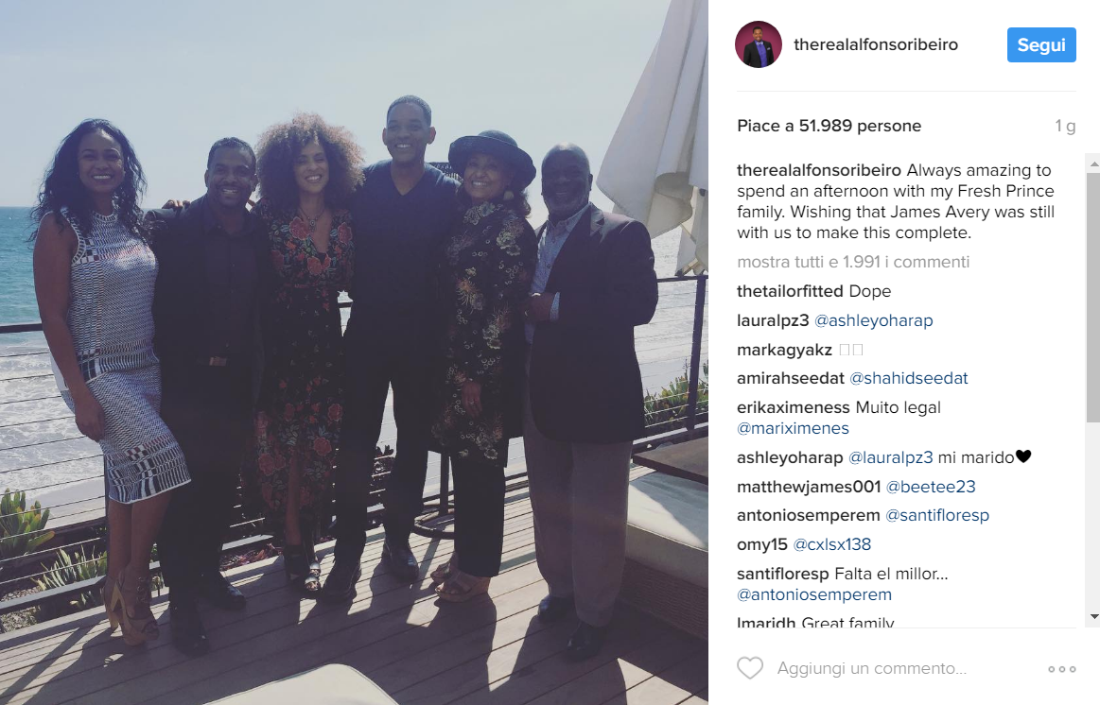Image resolution: width=1100 pixels, height=705 pixels.
Task: Follow the account with Segui button
Action: [1041, 44]
